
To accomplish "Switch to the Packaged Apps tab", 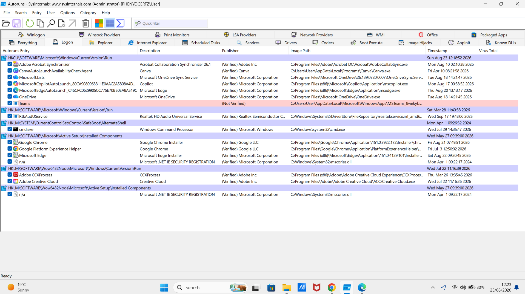I will [489, 35].
